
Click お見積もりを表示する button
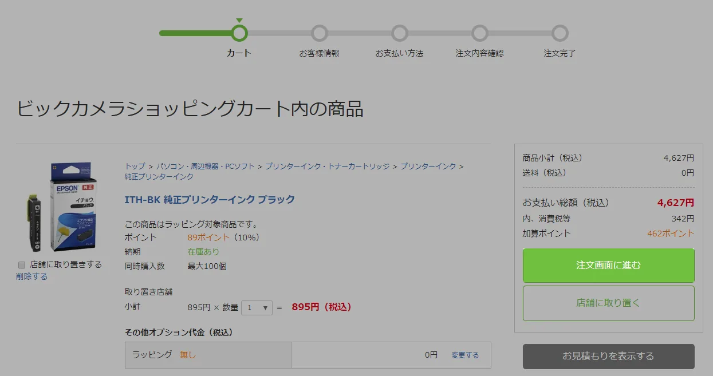[608, 356]
